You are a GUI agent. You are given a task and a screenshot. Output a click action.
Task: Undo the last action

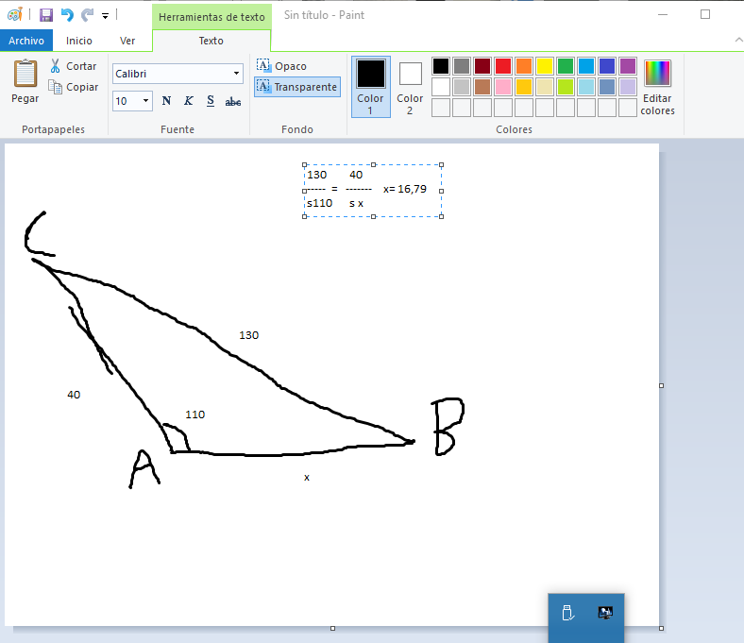[x=67, y=15]
